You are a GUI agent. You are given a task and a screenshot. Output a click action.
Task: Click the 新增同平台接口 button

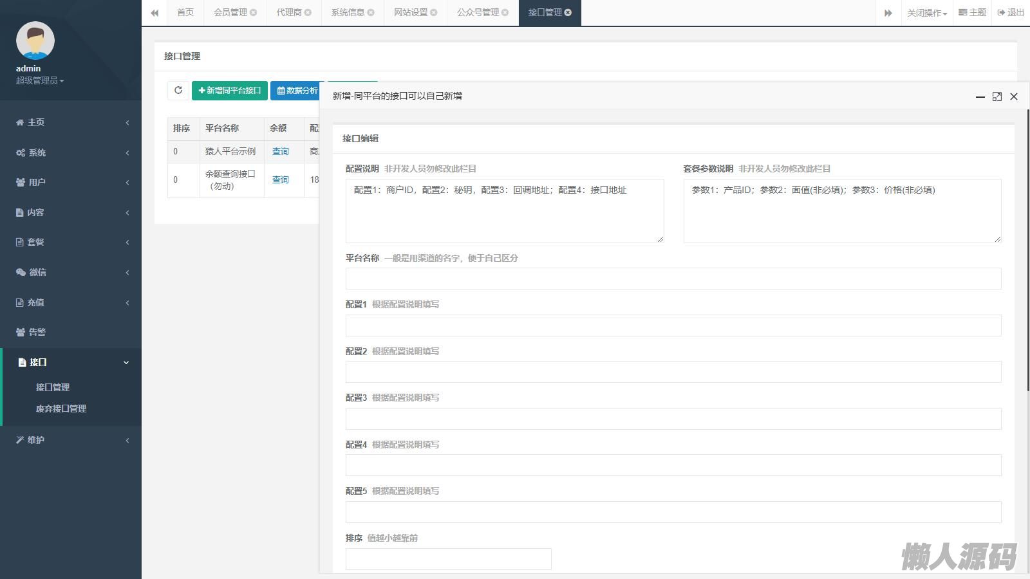point(230,91)
